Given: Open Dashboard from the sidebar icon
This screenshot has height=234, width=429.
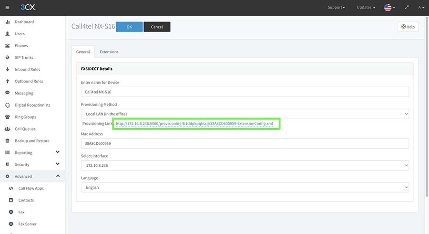Looking at the screenshot, I should pos(8,22).
